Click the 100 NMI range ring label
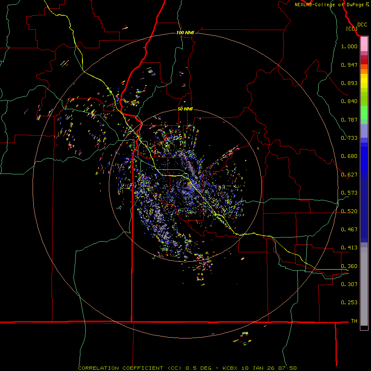This screenshot has width=371, height=371. [x=185, y=33]
